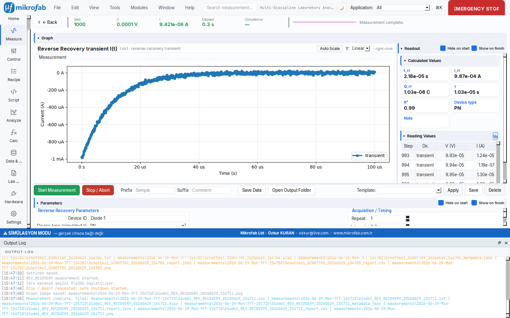Screen dimensions: 510x318
Task: Open the Calc fx sidebar icon
Action: pos(14,136)
